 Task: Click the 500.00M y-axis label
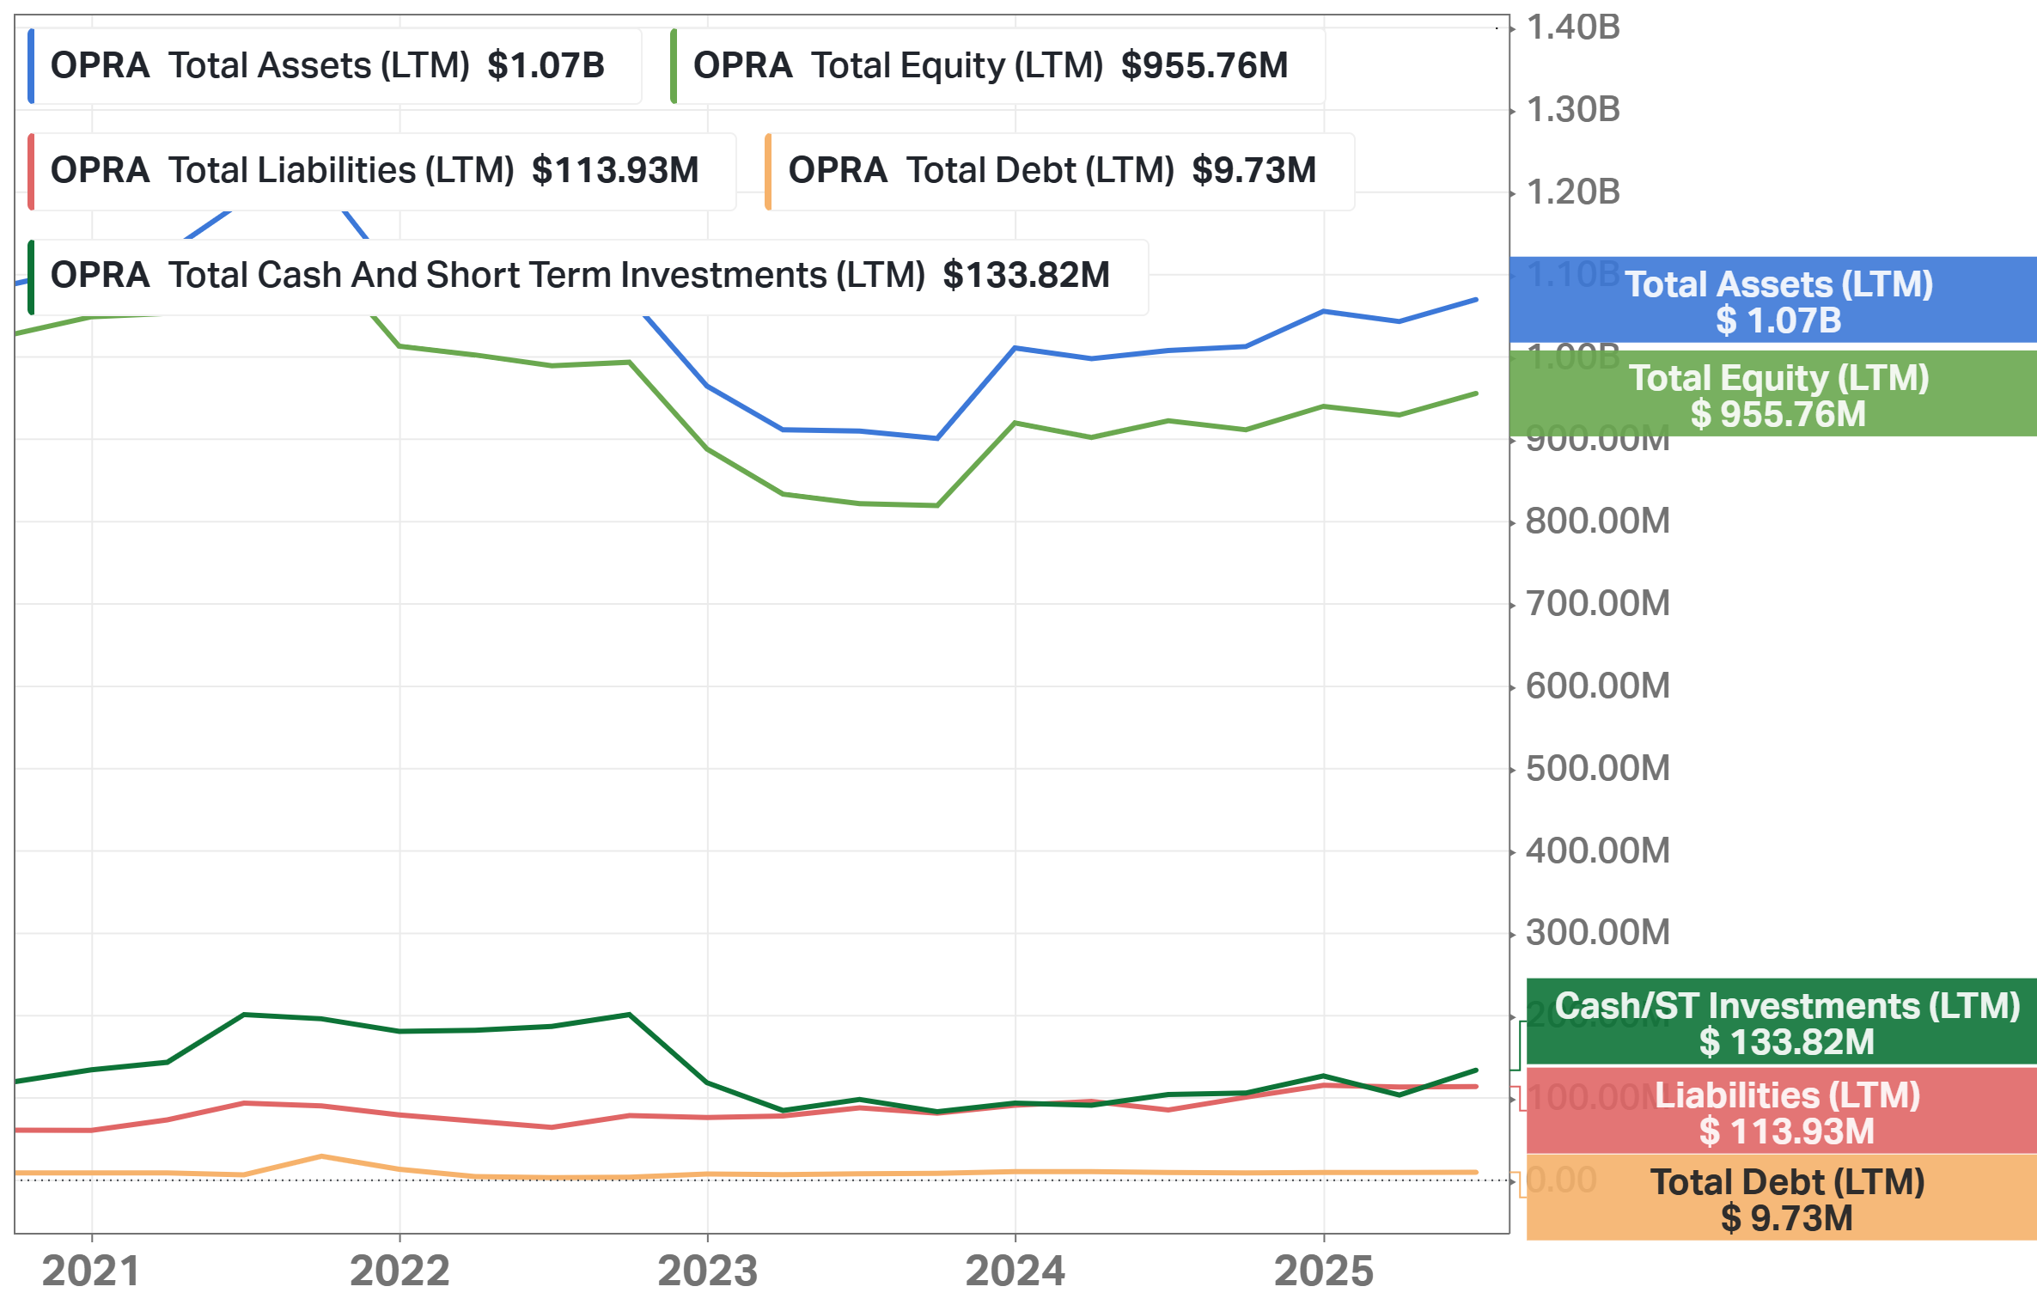pyautogui.click(x=1597, y=769)
